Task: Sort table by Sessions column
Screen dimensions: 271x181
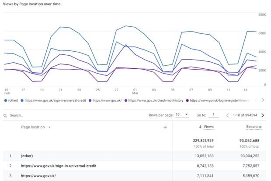Action: (x=254, y=127)
